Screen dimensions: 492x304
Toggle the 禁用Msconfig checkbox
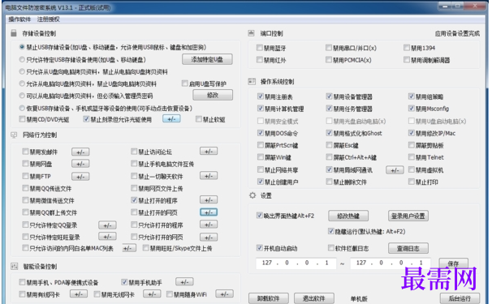click(412, 109)
